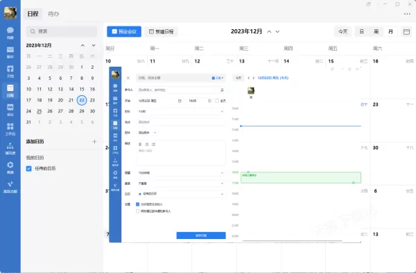Click 今天 above the dialog's day timeline

click(x=239, y=78)
